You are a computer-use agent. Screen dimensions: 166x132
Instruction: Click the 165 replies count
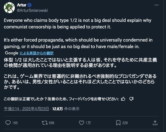(15, 123)
